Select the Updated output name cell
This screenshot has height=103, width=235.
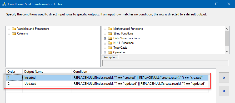tap(47, 84)
